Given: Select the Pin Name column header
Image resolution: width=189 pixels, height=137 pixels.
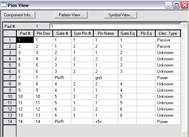Looking at the screenshot, I should [106, 33].
